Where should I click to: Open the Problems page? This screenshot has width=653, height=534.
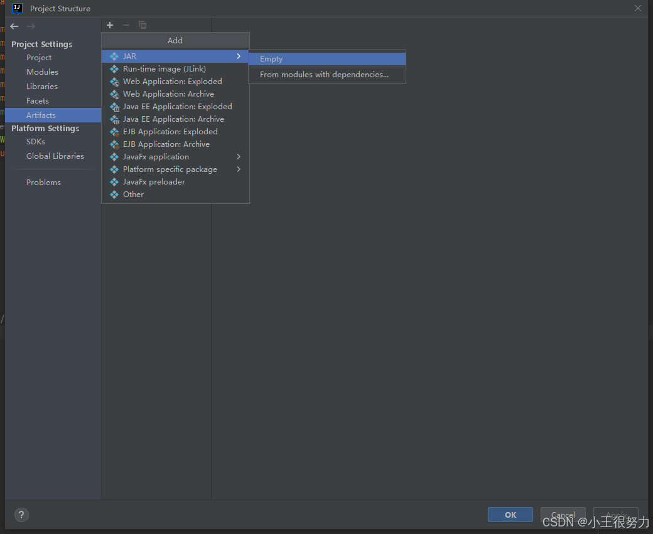(x=53, y=183)
